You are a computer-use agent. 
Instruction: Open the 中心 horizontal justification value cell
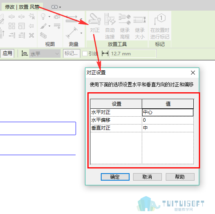coord(168,112)
